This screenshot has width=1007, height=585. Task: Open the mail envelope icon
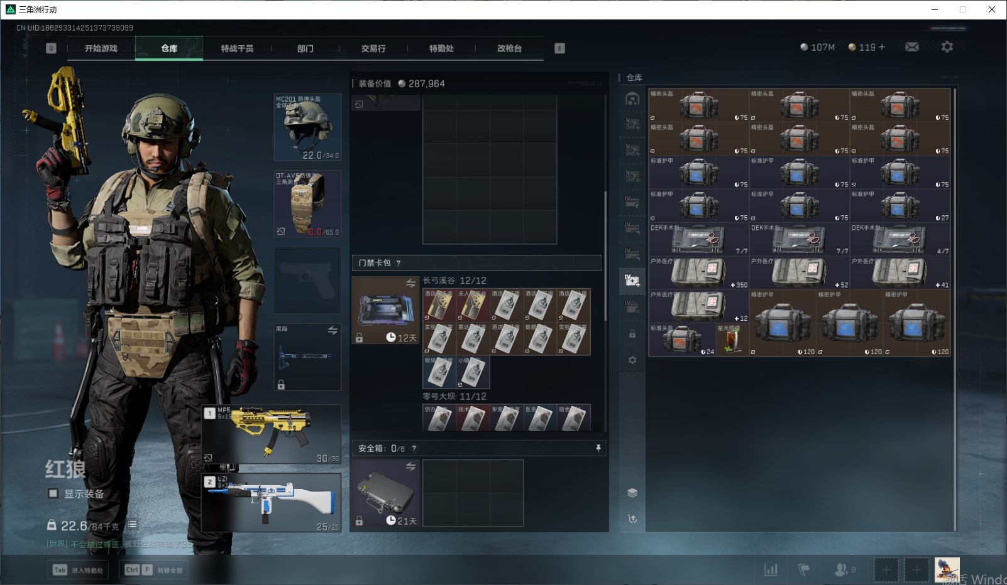pos(912,47)
